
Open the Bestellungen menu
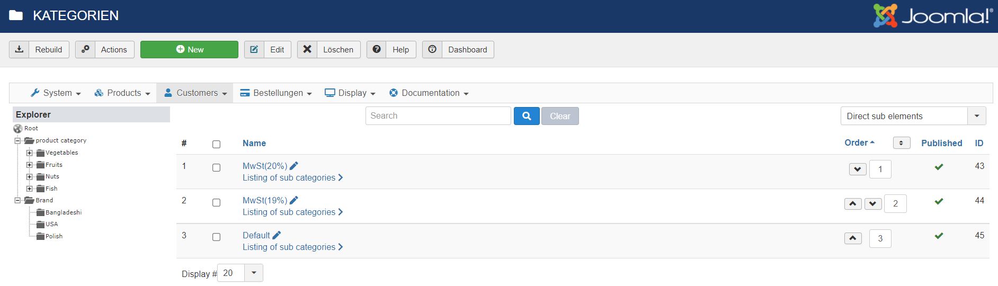(x=276, y=93)
